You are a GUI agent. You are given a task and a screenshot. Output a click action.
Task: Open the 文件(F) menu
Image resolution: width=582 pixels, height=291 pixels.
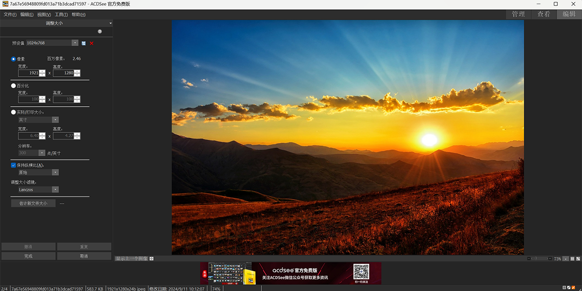click(10, 15)
